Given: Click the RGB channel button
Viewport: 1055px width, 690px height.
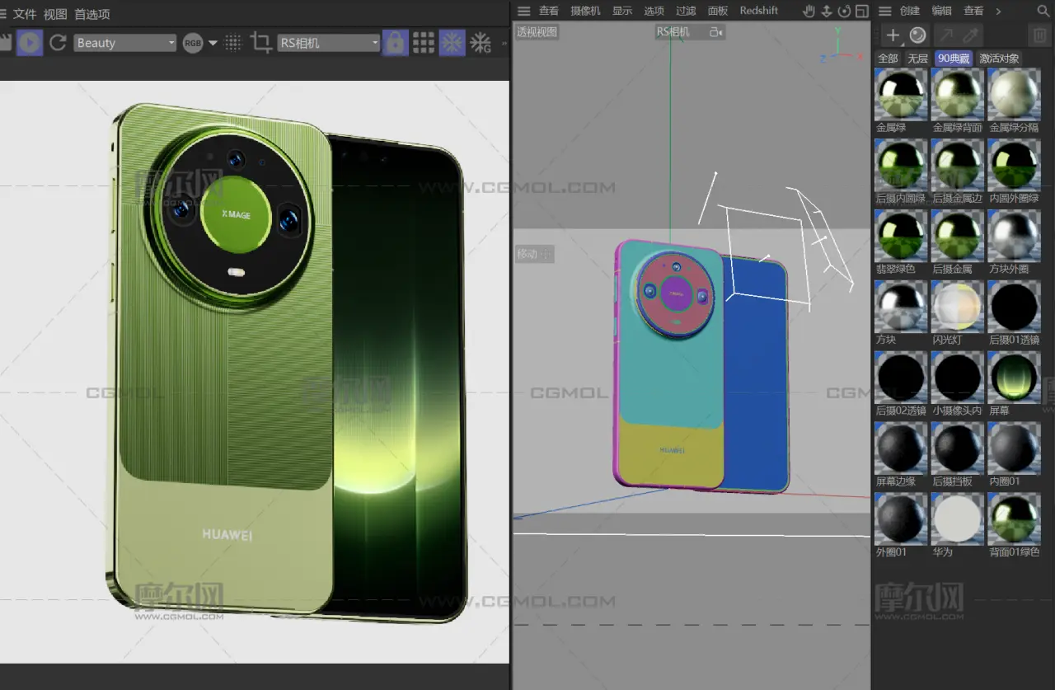Looking at the screenshot, I should 193,43.
